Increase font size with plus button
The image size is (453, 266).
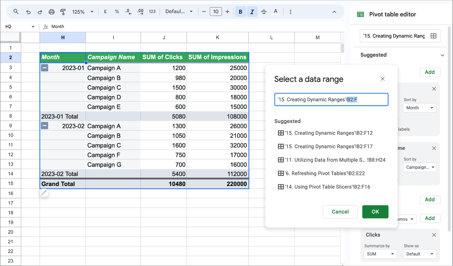click(x=227, y=12)
